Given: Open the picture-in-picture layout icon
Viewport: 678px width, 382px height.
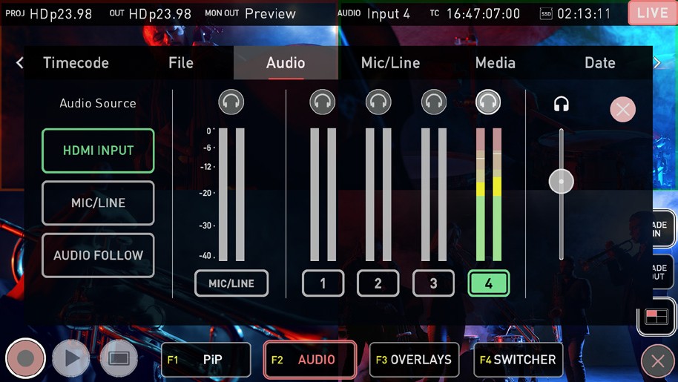Looking at the screenshot, I should coord(656,317).
